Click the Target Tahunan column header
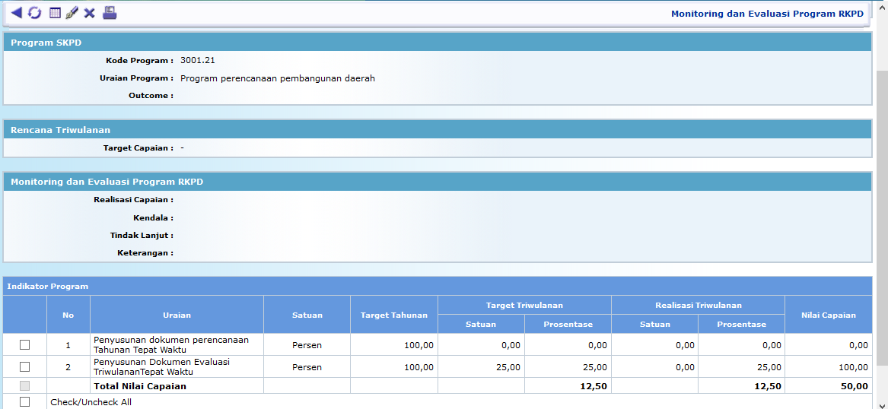The width and height of the screenshot is (888, 409). [393, 315]
